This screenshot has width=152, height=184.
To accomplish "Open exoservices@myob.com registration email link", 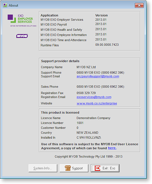I will click(x=94, y=97).
